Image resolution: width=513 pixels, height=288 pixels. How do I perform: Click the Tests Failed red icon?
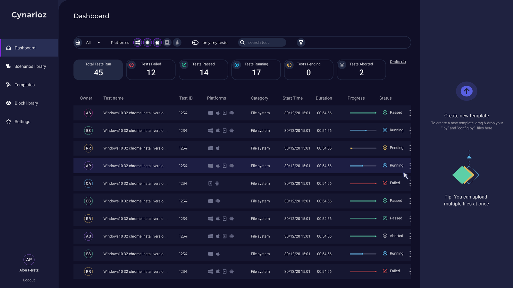131,65
